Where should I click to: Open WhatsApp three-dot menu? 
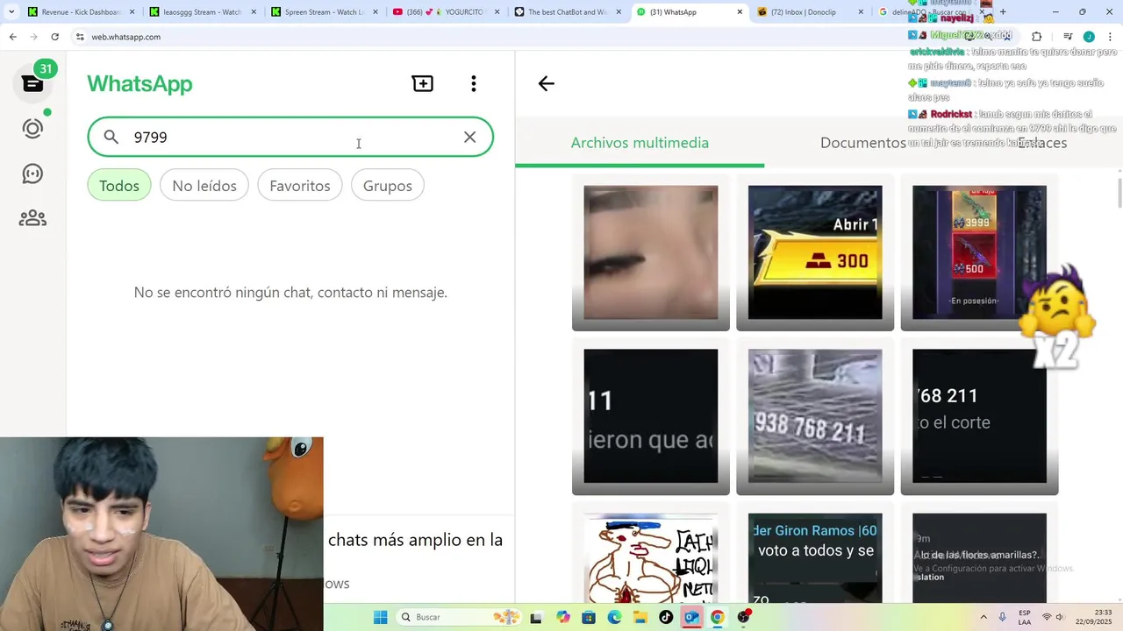474,83
